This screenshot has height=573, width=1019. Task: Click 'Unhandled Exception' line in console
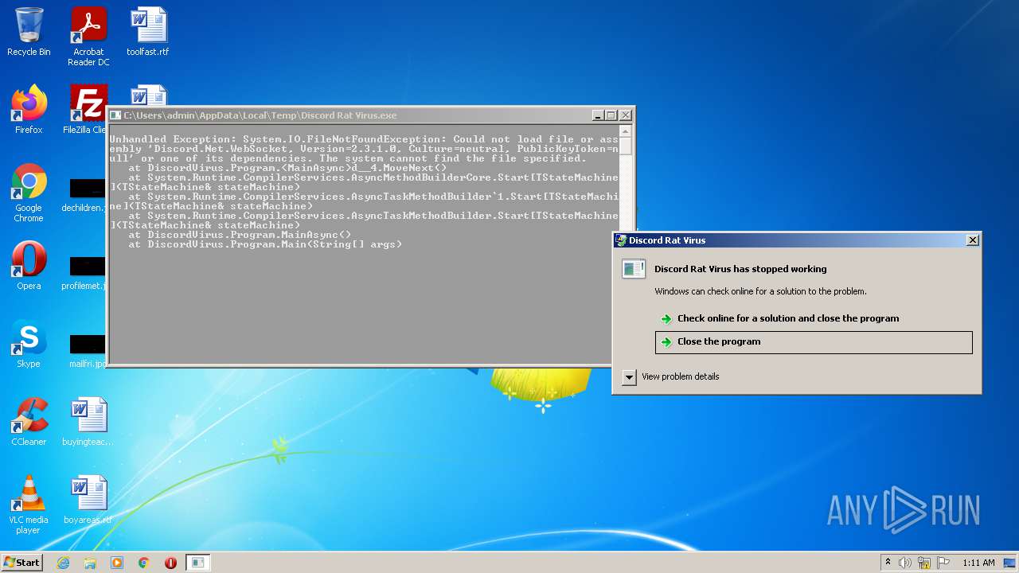coord(364,139)
